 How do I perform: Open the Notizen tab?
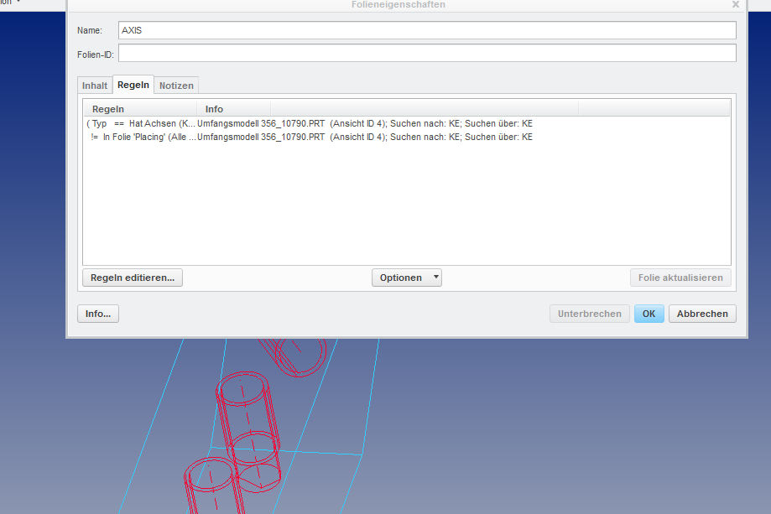coord(176,86)
